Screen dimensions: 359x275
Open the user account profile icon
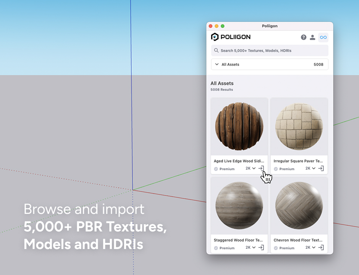312,37
